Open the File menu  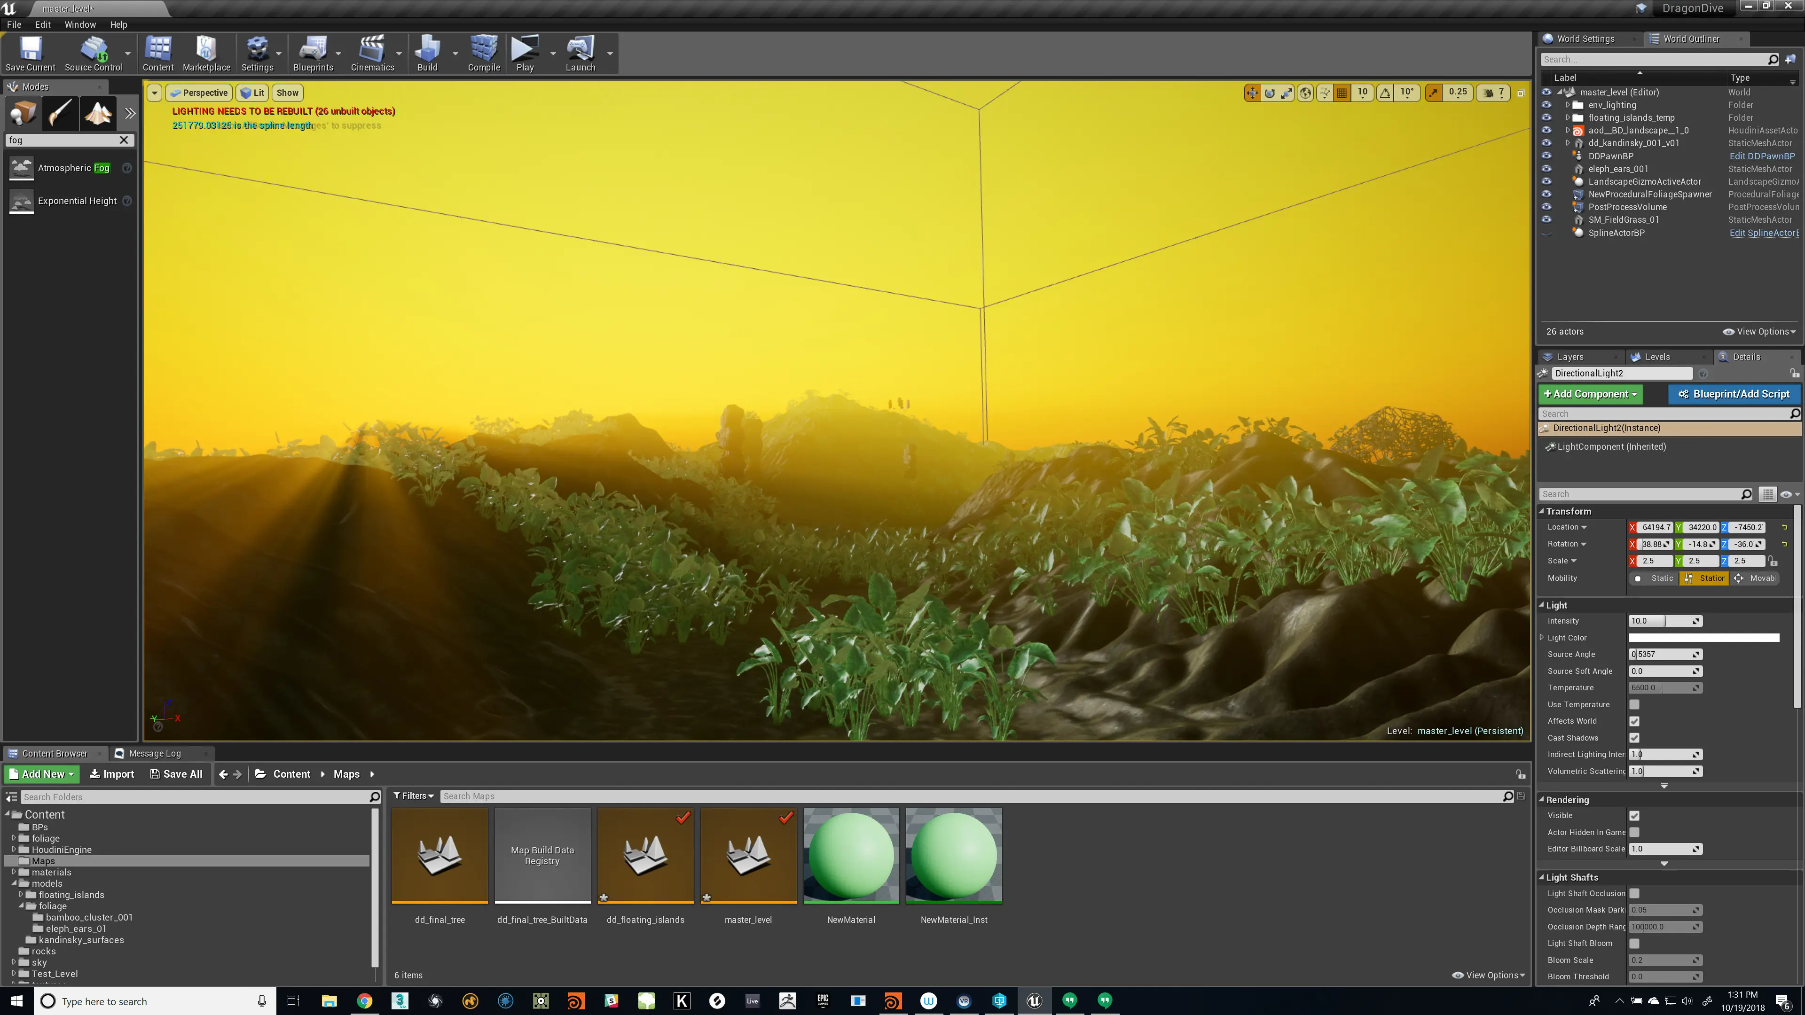click(x=14, y=24)
